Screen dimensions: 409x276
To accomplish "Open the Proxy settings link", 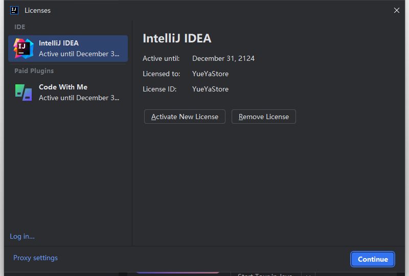I will pos(35,258).
